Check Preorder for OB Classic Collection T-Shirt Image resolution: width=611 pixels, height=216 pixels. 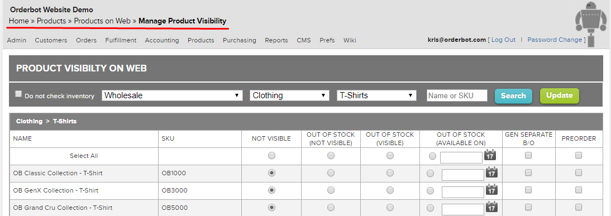pyautogui.click(x=579, y=172)
